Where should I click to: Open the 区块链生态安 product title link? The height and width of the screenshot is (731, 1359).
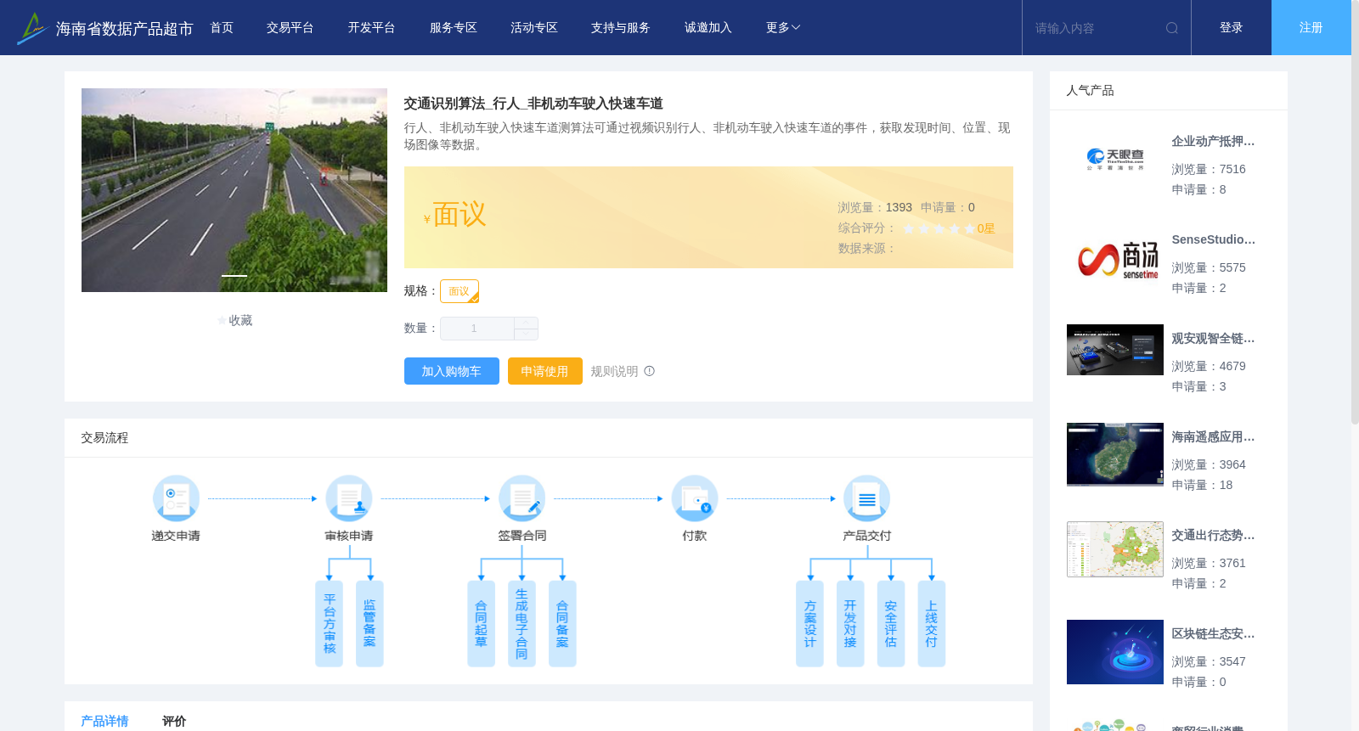[1213, 634]
